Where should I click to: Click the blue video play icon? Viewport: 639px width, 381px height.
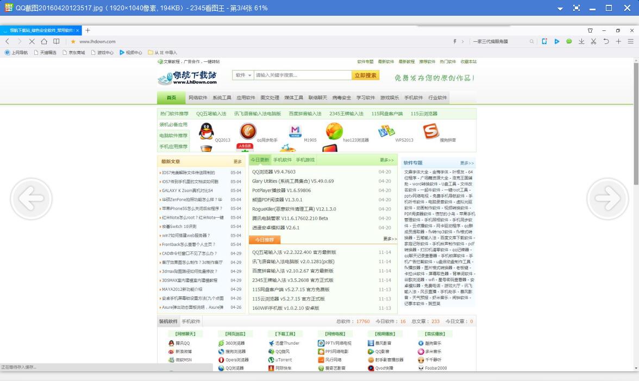click(x=556, y=41)
